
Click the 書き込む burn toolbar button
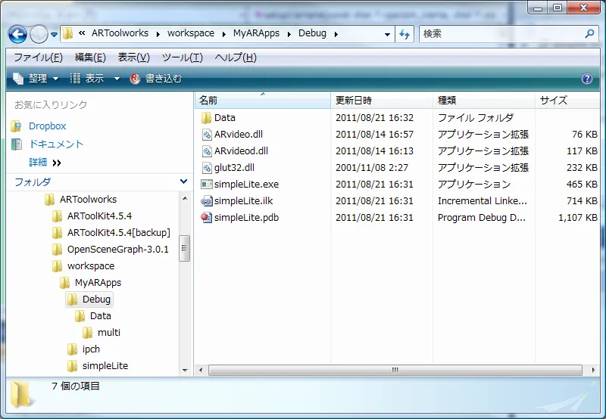156,79
